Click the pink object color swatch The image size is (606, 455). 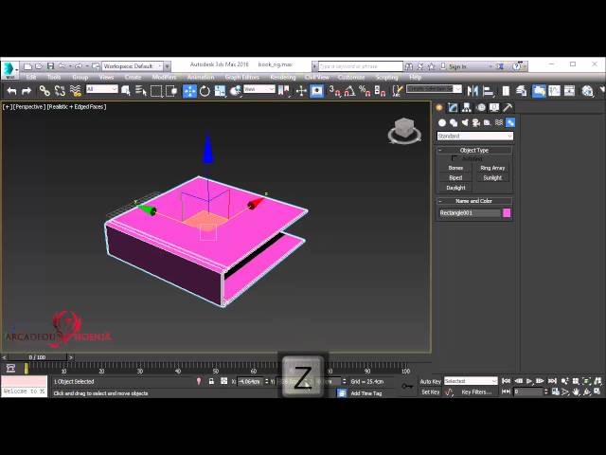click(x=507, y=213)
